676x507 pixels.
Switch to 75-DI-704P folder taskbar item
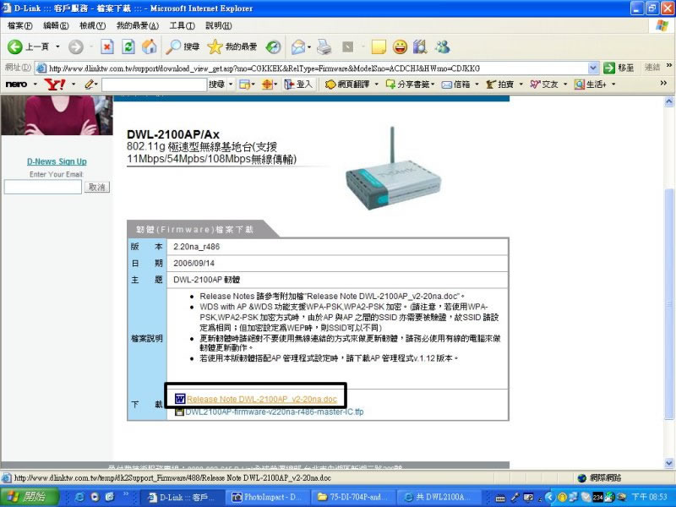pyautogui.click(x=352, y=497)
